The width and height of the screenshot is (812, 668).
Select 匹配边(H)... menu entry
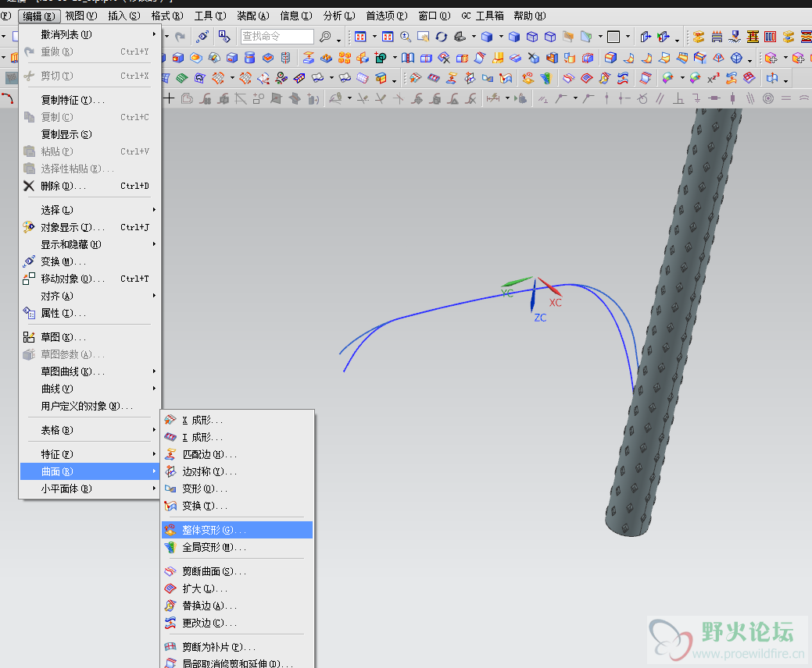coord(237,454)
